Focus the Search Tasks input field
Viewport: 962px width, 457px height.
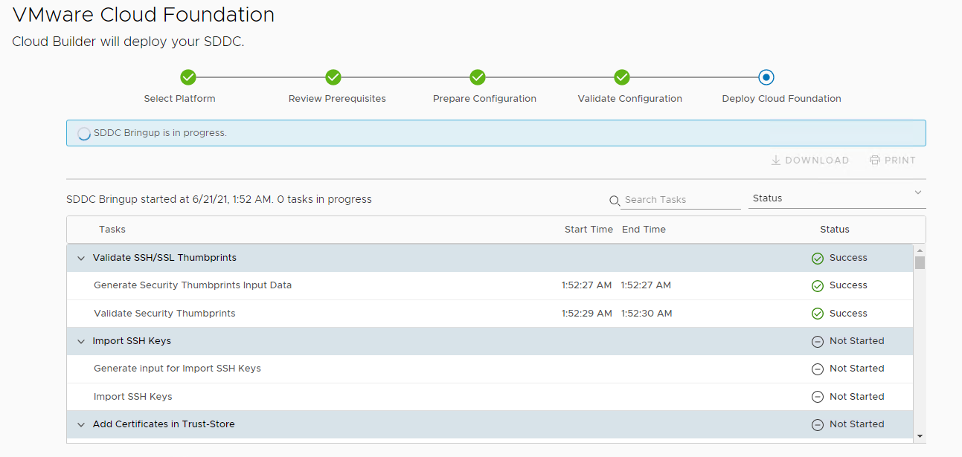point(681,200)
